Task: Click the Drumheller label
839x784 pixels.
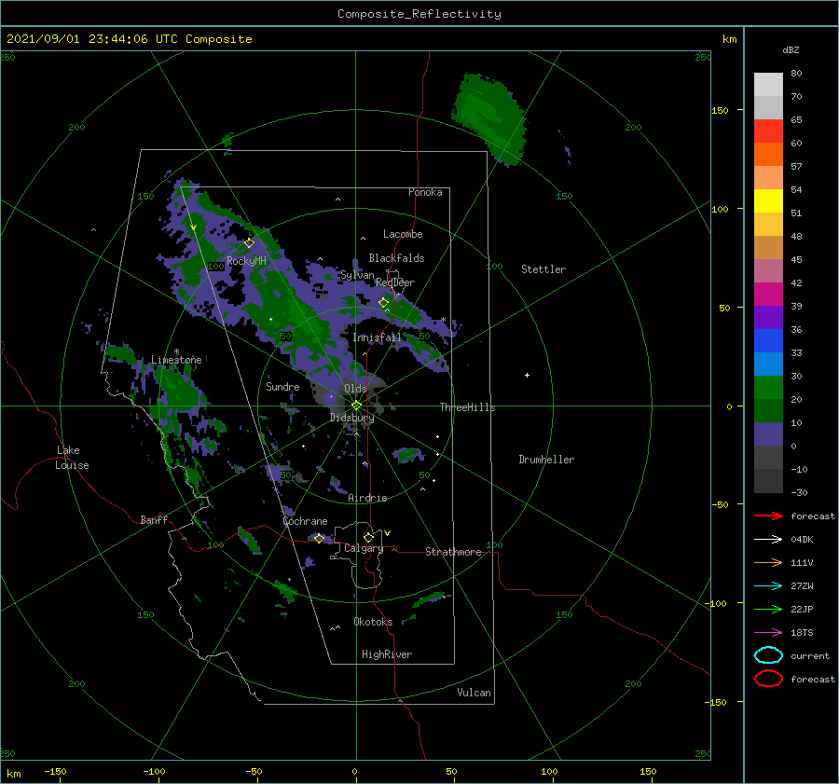Action: [546, 460]
